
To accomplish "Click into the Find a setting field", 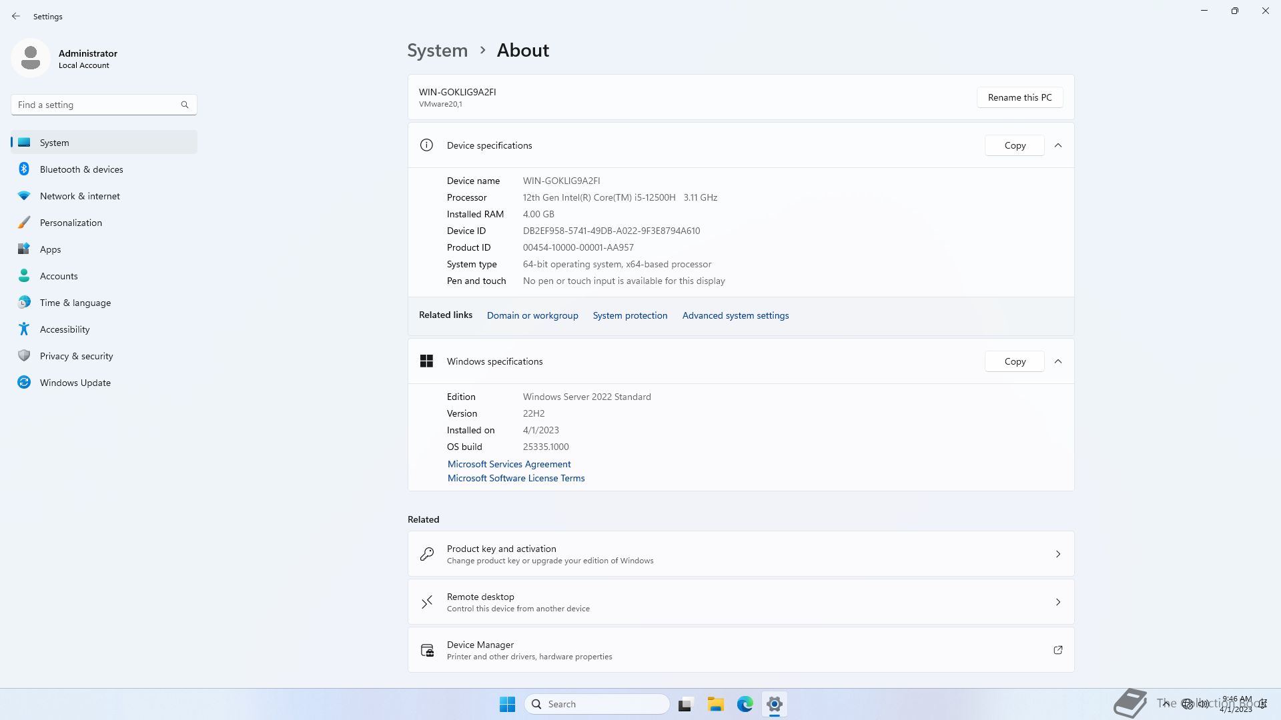I will coord(104,105).
